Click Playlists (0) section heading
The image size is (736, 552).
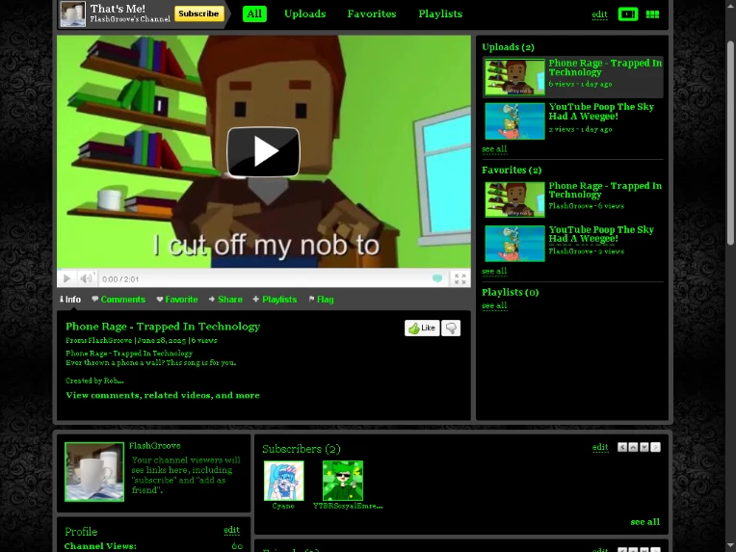click(x=511, y=293)
